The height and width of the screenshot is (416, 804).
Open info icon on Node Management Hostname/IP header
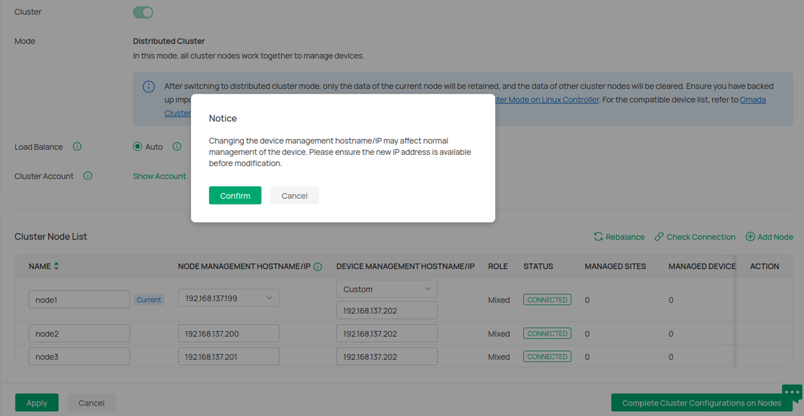point(318,266)
